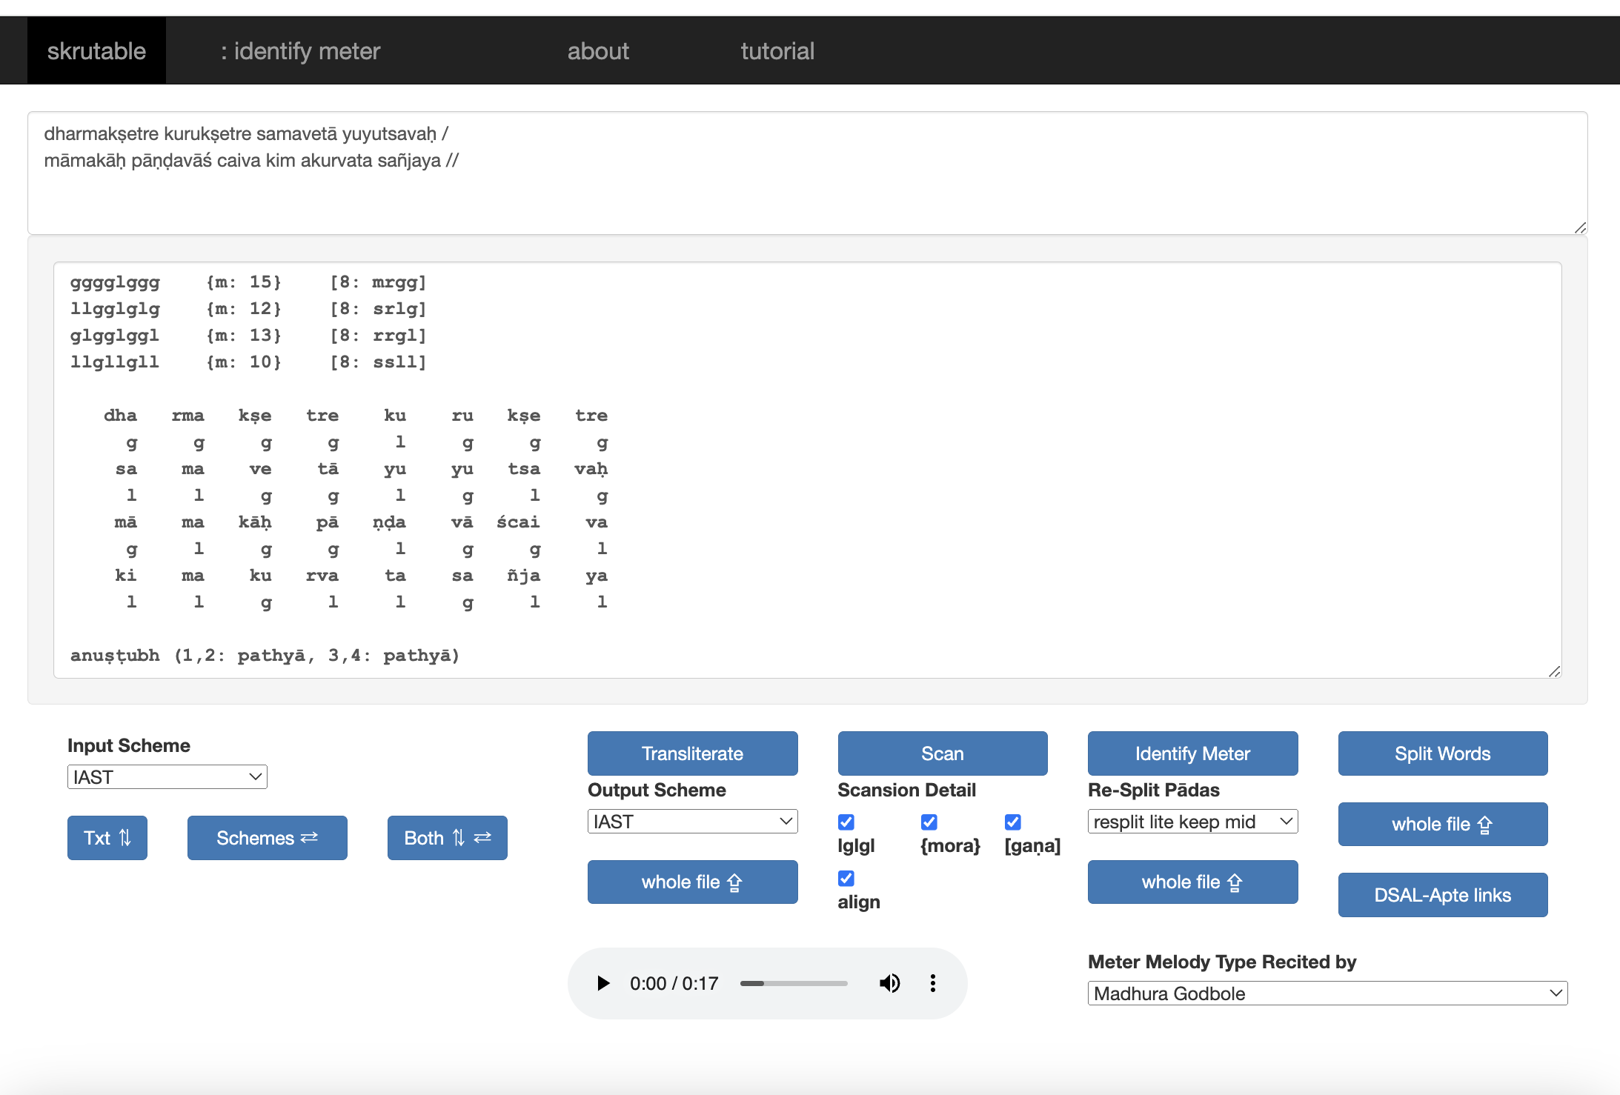The image size is (1620, 1095).
Task: Open the about page
Action: [x=597, y=51]
